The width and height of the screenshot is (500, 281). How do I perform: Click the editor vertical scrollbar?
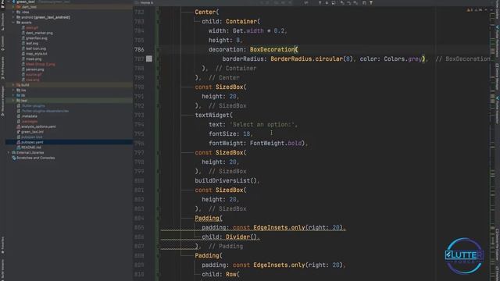(x=492, y=144)
